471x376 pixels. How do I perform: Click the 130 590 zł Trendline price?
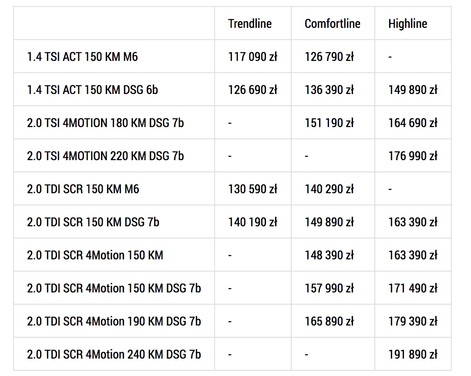coord(252,189)
